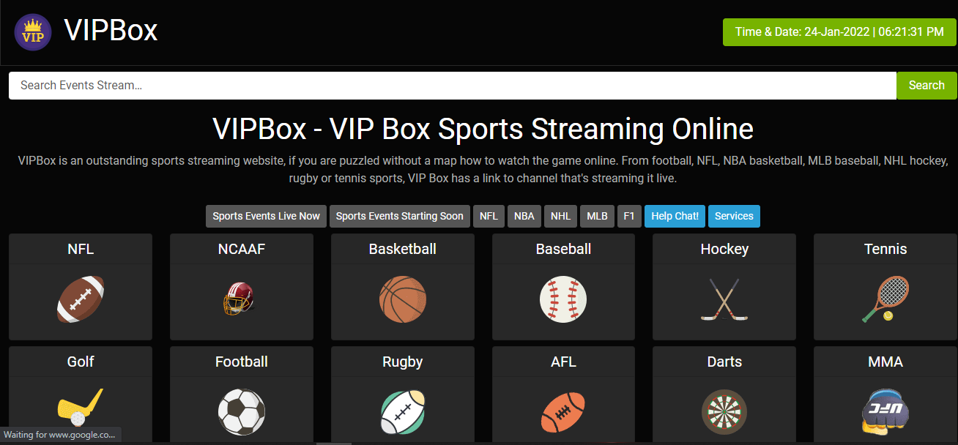Click the VIP crown logo icon
Viewport: 958px width, 445px height.
coord(33,32)
